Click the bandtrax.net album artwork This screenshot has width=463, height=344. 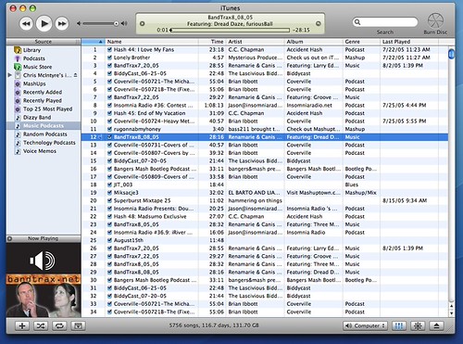click(44, 280)
